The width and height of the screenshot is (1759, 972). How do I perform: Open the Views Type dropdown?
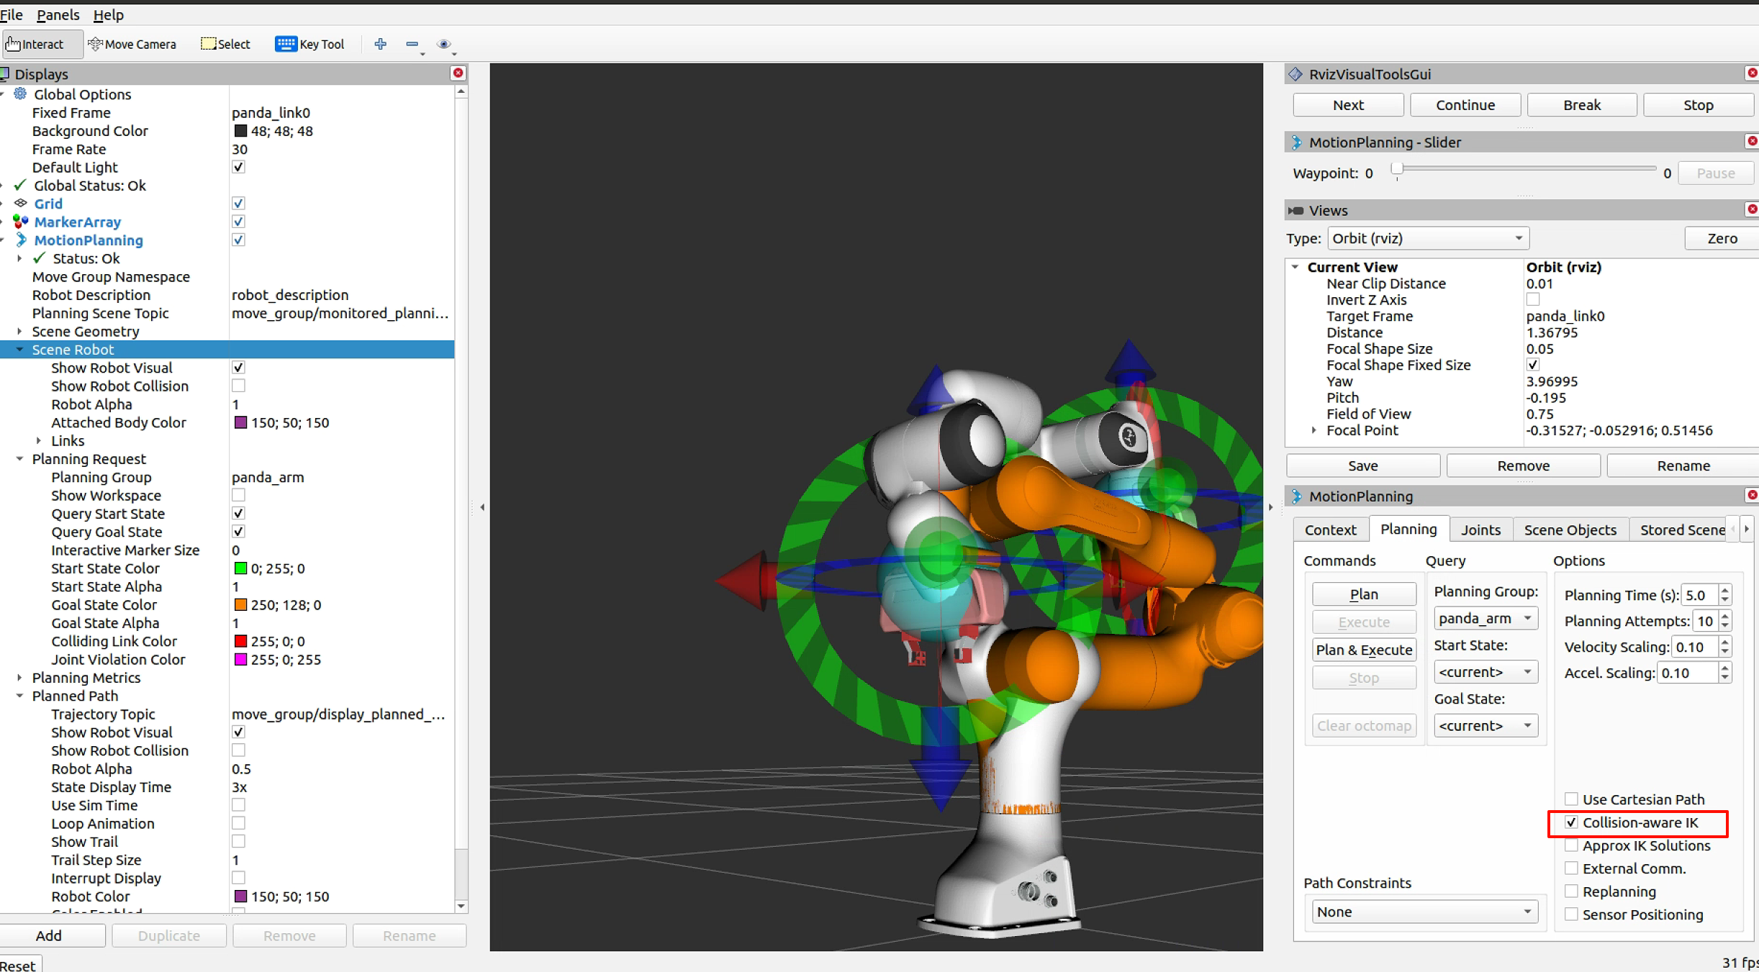(x=1427, y=238)
